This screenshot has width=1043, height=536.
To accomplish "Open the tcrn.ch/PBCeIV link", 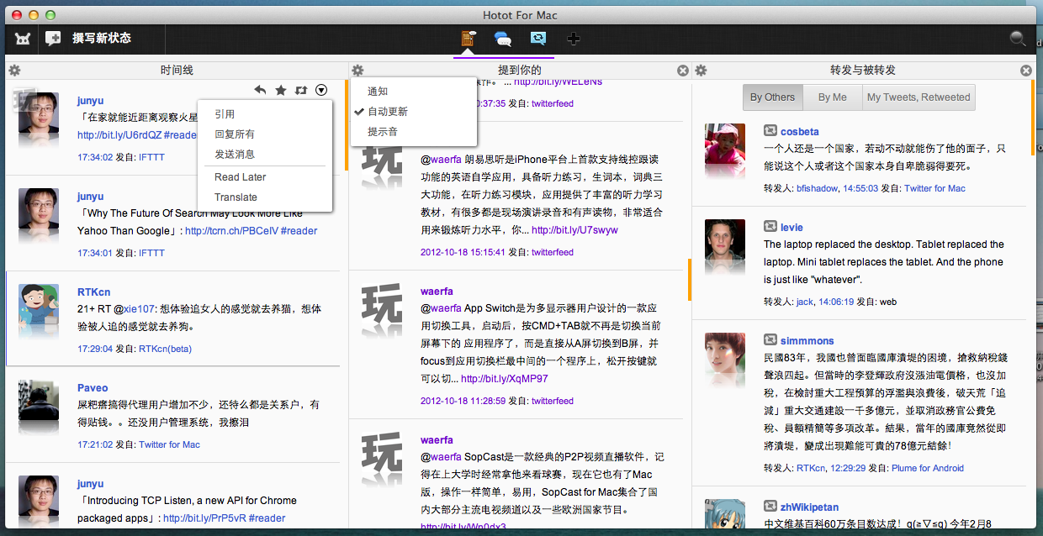I will tap(231, 230).
